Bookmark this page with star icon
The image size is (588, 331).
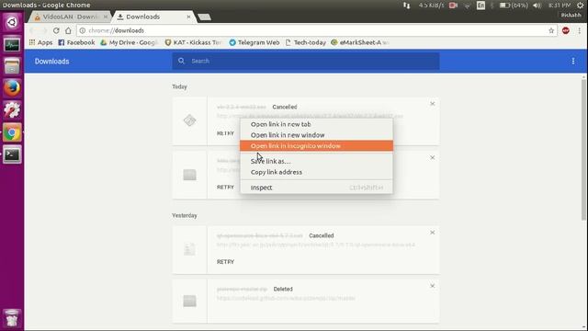click(x=551, y=30)
